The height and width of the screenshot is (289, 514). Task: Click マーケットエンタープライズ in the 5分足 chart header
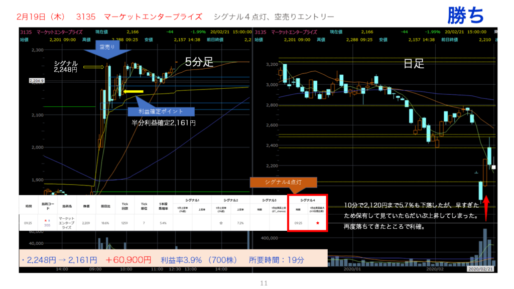point(60,32)
